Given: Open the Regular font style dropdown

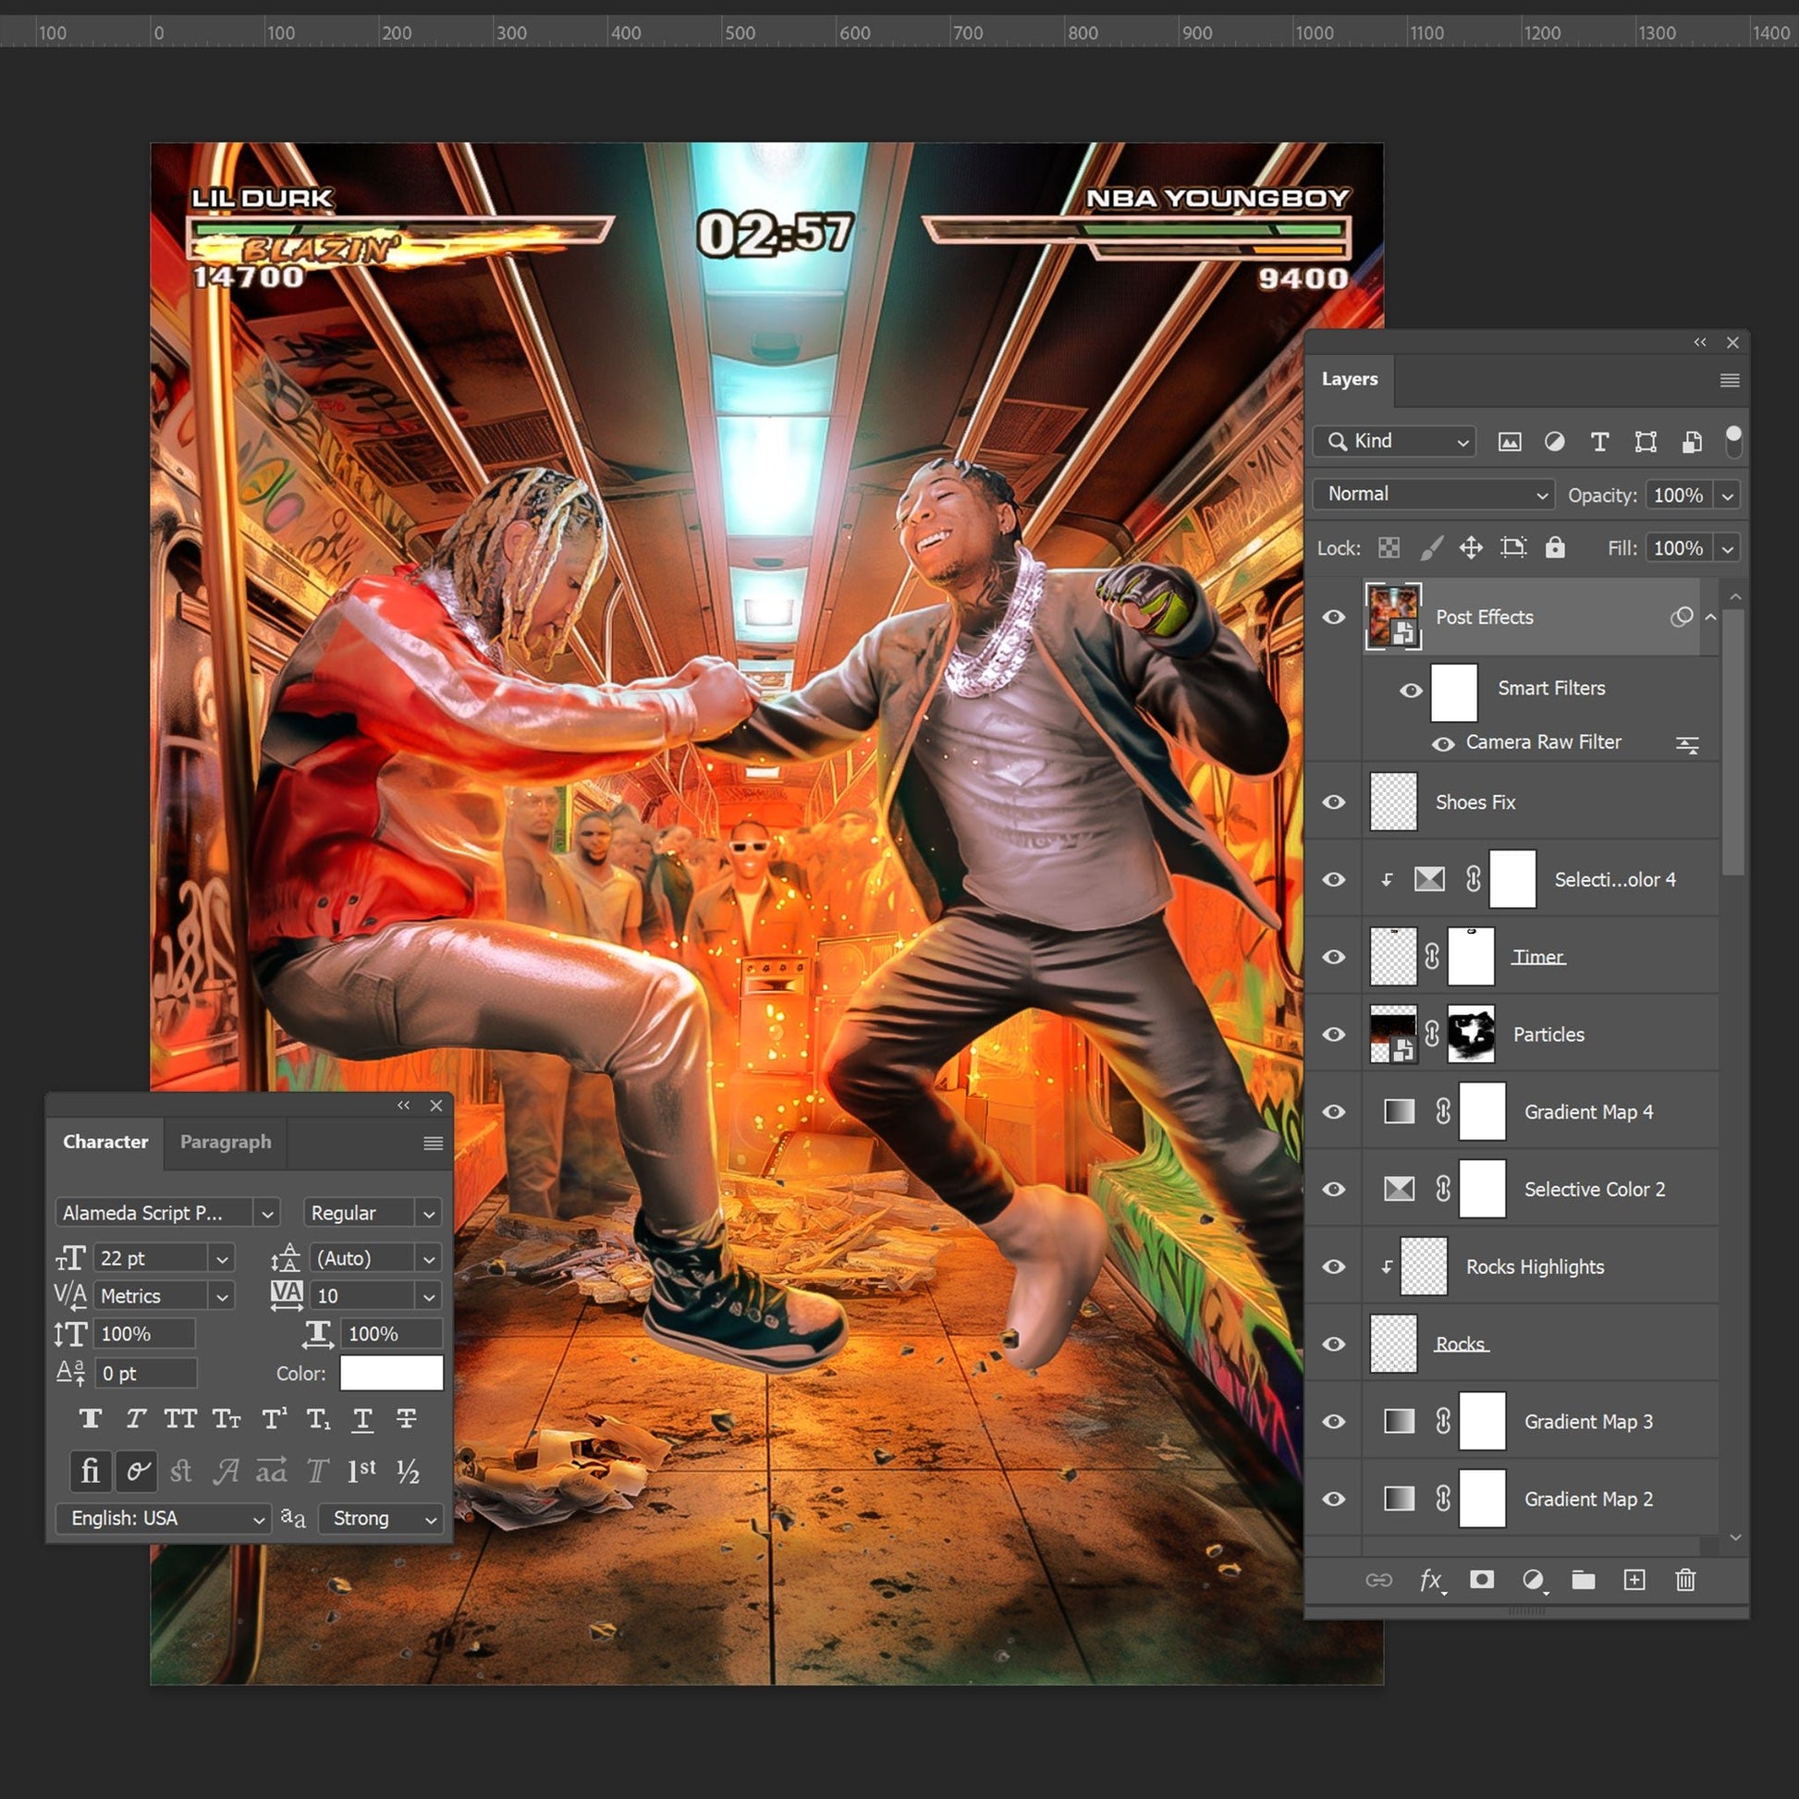Looking at the screenshot, I should [x=428, y=1213].
